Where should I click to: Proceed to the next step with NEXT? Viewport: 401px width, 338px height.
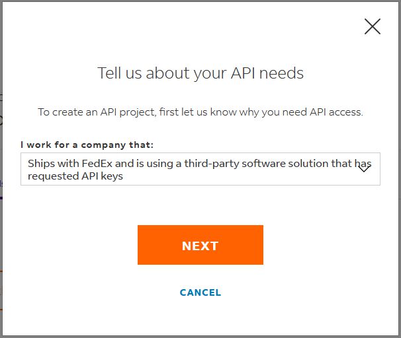(x=200, y=245)
